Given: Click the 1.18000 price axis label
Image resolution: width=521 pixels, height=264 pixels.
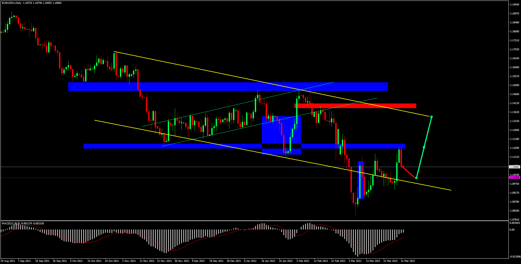Looking at the screenshot, I should (515, 32).
